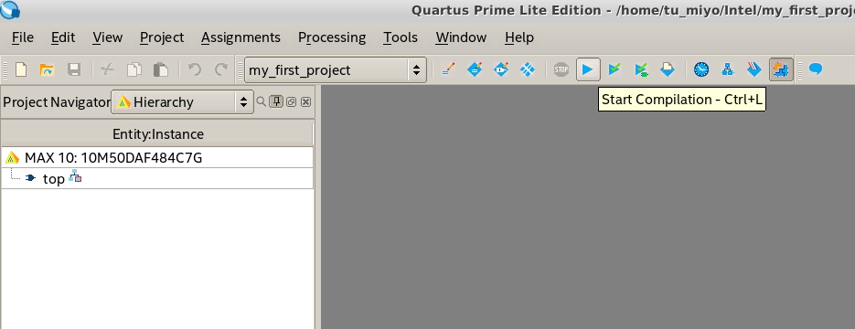Start Compilation with the play icon
The width and height of the screenshot is (855, 329).
tap(588, 69)
